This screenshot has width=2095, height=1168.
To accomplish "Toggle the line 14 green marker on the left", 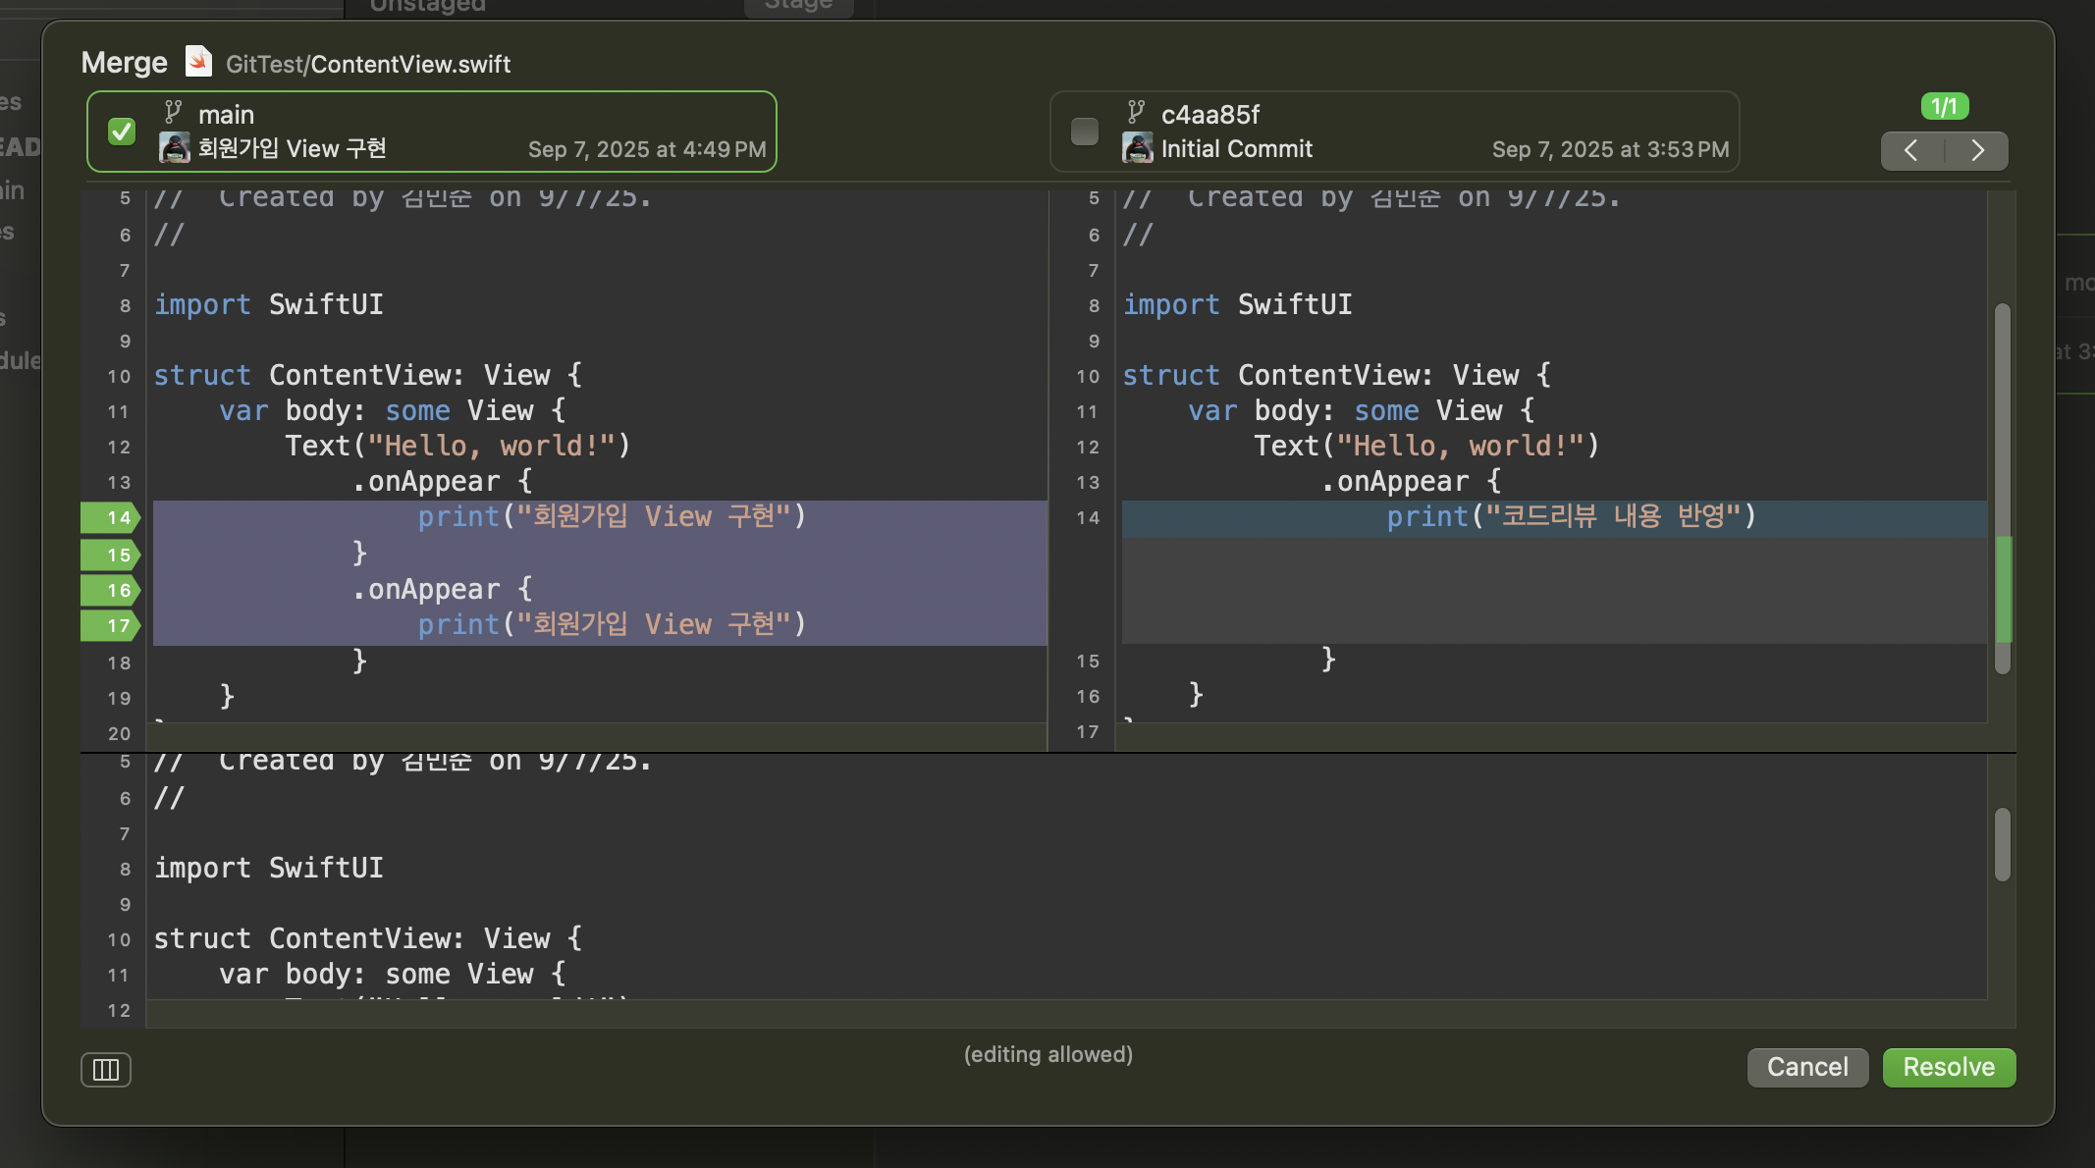I will [x=110, y=517].
